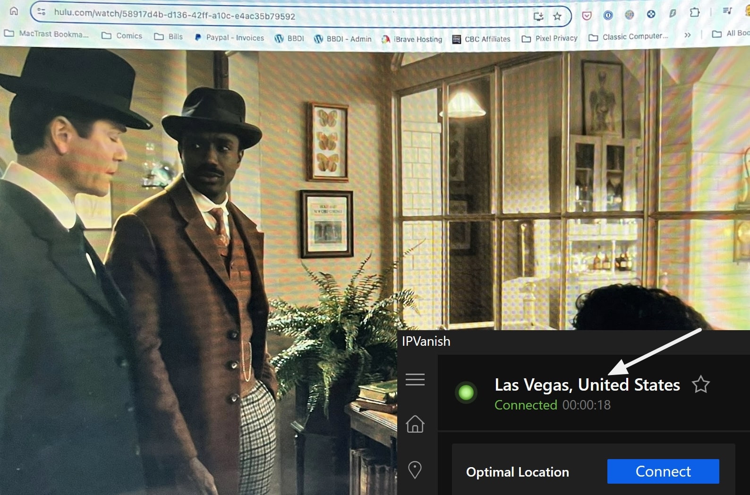Open the IPVanish locations pin icon
The width and height of the screenshot is (750, 495).
[x=415, y=470]
